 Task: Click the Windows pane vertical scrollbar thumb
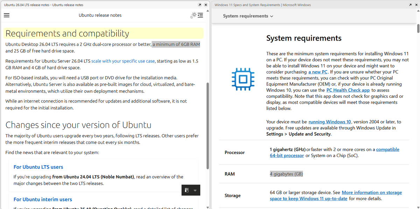click(x=418, y=29)
